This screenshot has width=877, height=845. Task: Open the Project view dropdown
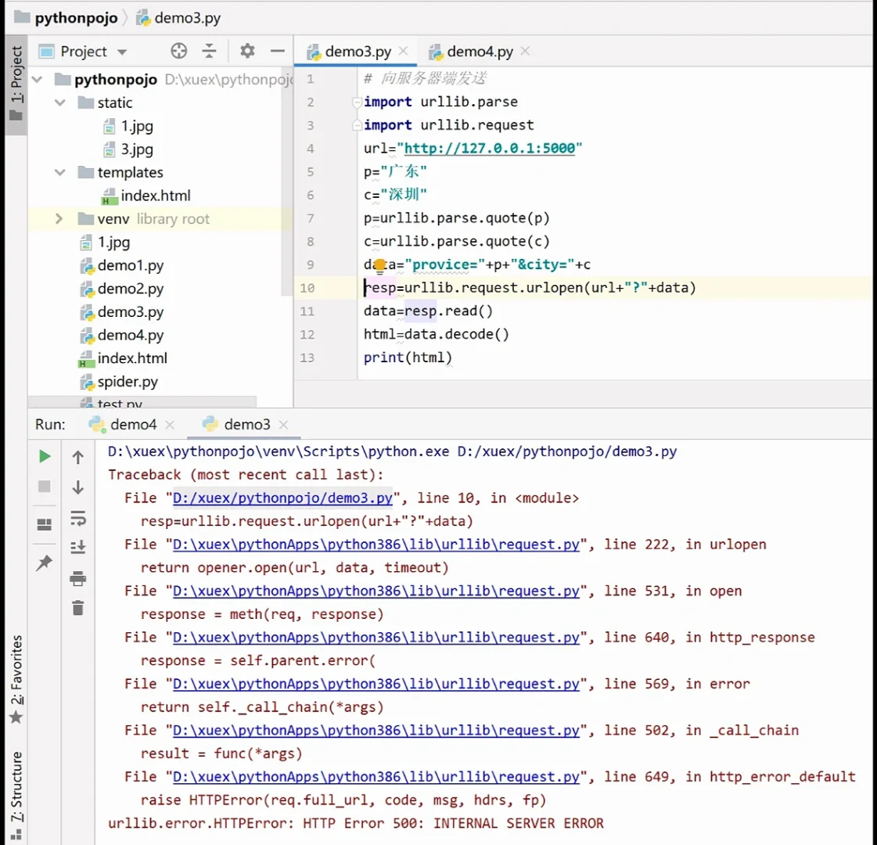[122, 52]
